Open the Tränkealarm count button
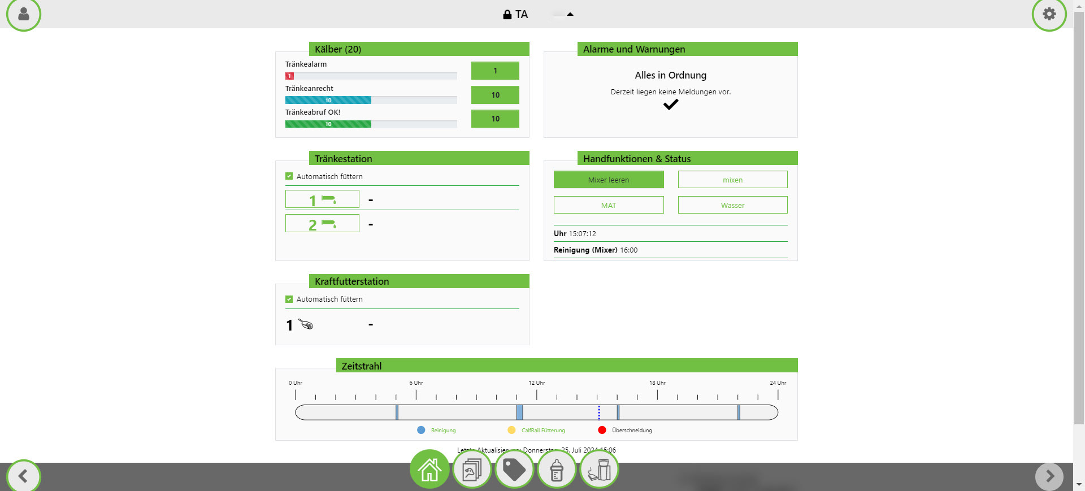Image resolution: width=1085 pixels, height=491 pixels. (x=495, y=71)
